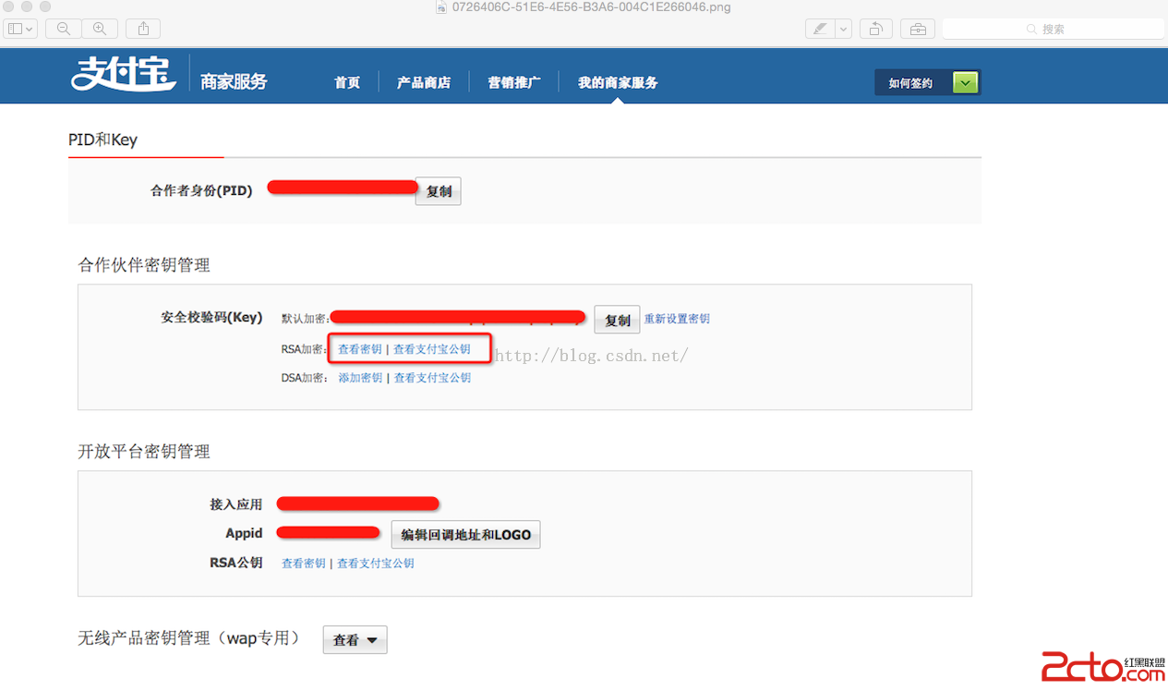Image resolution: width=1168 pixels, height=691 pixels.
Task: Open the Preview sidebar view menu
Action: tap(20, 29)
